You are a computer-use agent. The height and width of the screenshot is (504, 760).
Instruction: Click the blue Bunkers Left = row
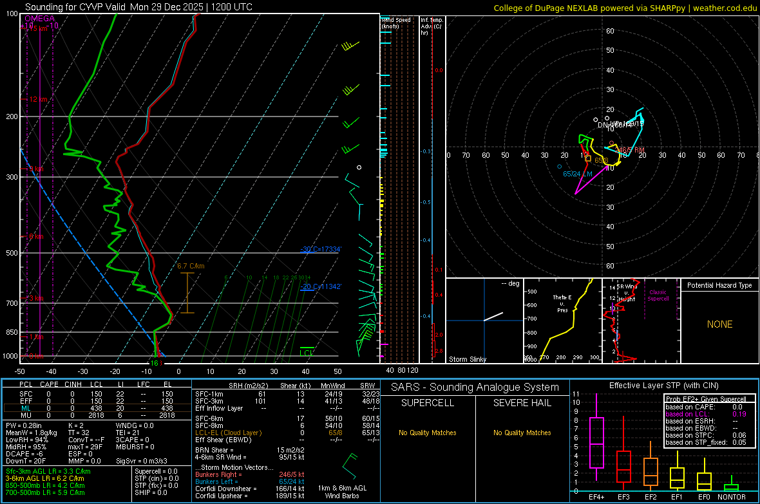click(x=250, y=481)
